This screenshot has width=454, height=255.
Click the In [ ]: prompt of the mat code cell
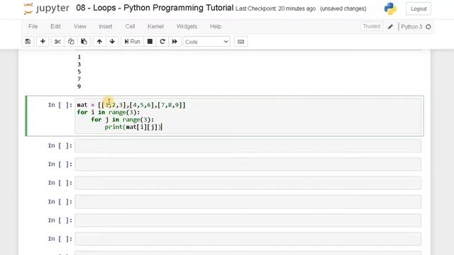pyautogui.click(x=60, y=105)
